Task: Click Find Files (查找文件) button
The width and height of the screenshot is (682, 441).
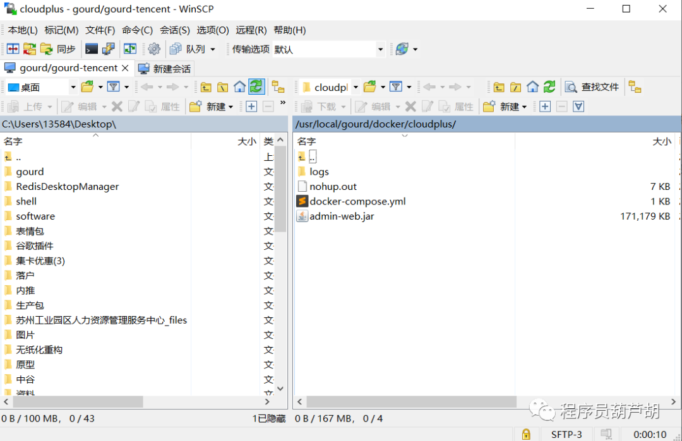Action: [x=592, y=87]
